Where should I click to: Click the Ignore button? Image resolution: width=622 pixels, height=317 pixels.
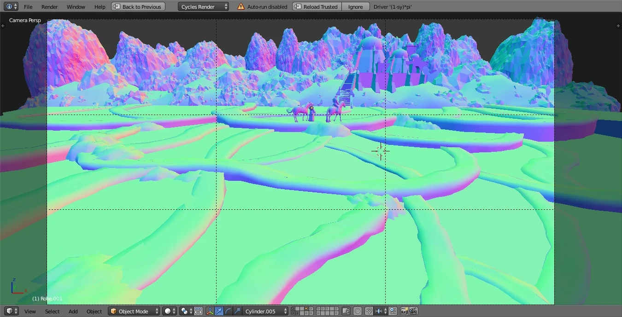point(355,7)
